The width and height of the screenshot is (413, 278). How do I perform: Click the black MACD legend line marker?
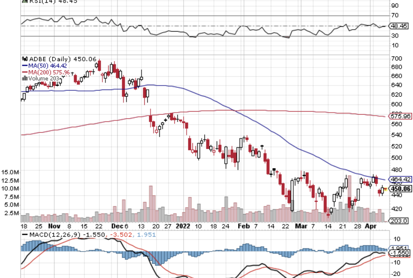pyautogui.click(x=25, y=235)
